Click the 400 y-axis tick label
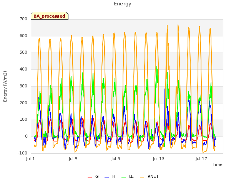Image resolution: width=246 pixels, height=184 pixels. click(23, 69)
